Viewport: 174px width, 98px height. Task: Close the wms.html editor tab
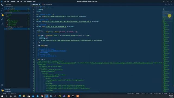pyautogui.click(x=40, y=4)
